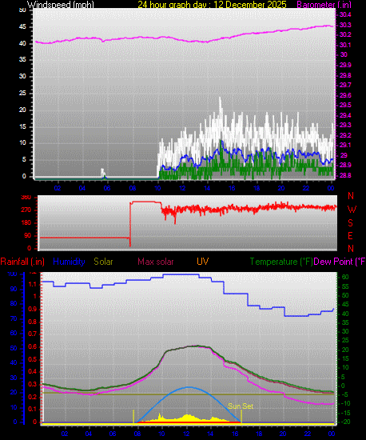366x440 pixels.
Task: Click the 'Humidity' legend label
Action: (x=69, y=262)
